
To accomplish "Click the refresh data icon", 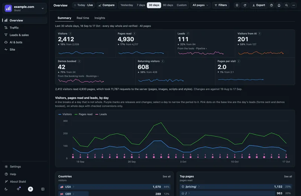I will click(x=245, y=5).
